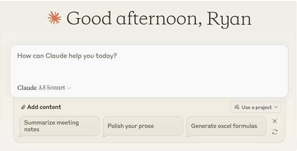Click the bubble tail on Polish your prose chip
Screen dimensions: 297x151
[104, 135]
